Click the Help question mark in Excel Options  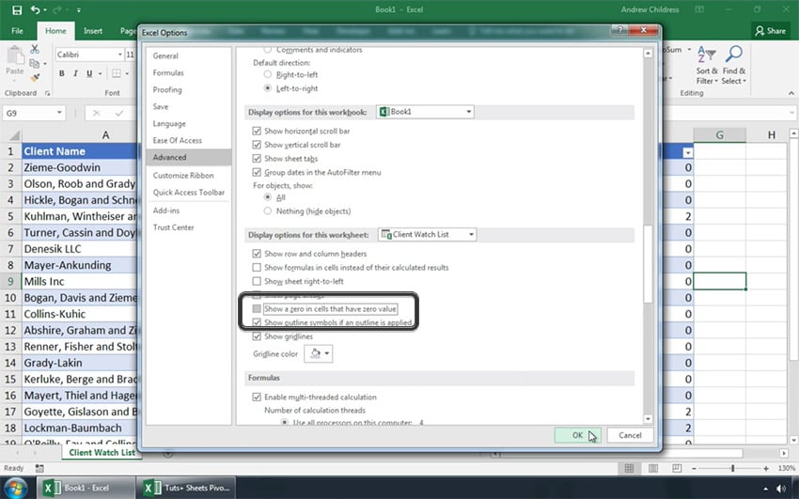(x=619, y=30)
